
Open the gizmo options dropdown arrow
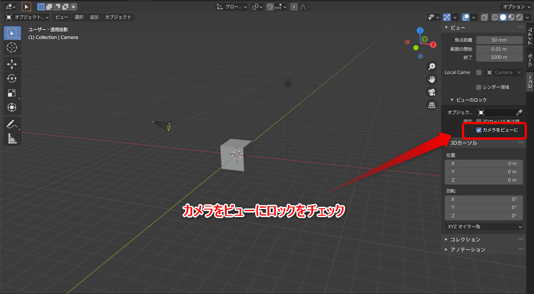[x=455, y=17]
